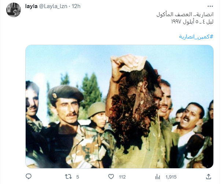The width and height of the screenshot is (224, 184).
Task: Click the 1,915 views count
Action: point(171,177)
